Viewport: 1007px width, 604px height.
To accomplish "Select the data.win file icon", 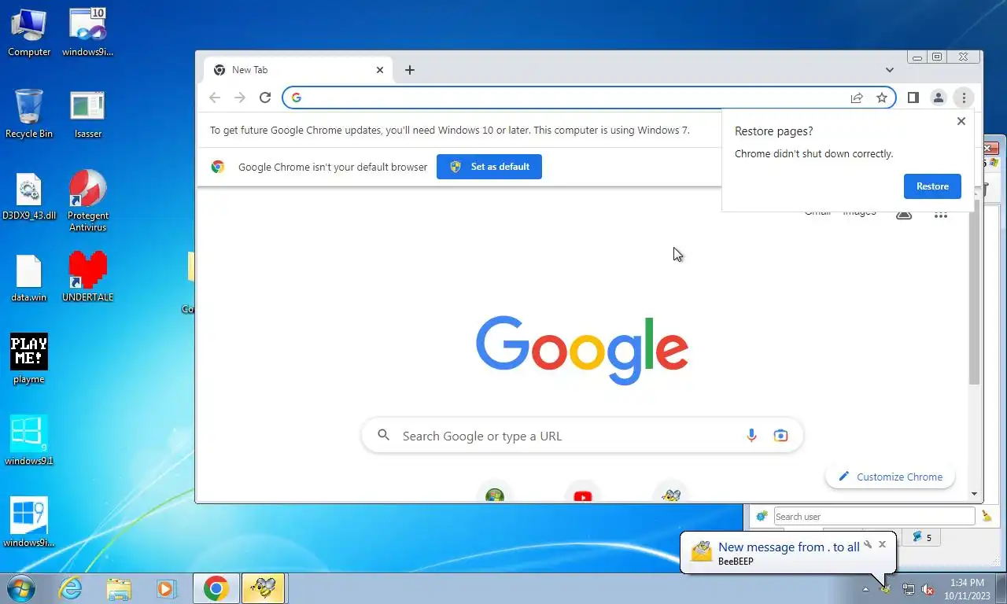I will pyautogui.click(x=29, y=278).
